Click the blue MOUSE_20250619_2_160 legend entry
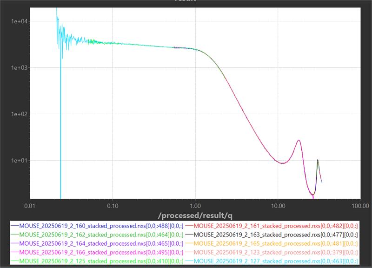Viewport: 372px width, 268px height. coord(101,225)
